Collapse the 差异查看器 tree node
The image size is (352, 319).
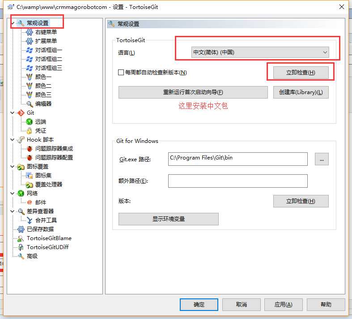tap(13, 211)
